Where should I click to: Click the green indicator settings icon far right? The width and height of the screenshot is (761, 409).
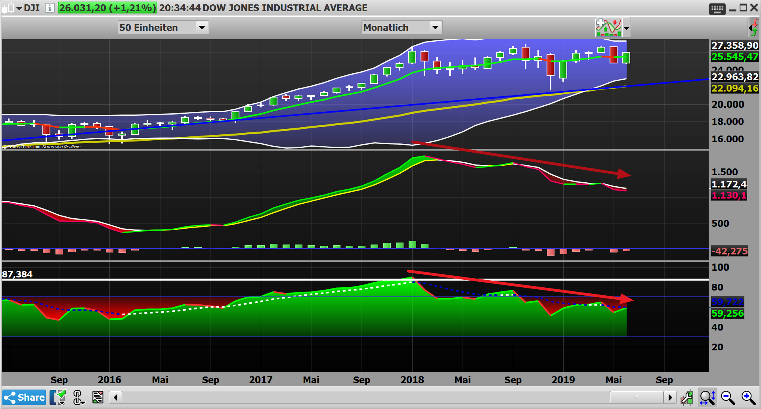pyautogui.click(x=754, y=27)
